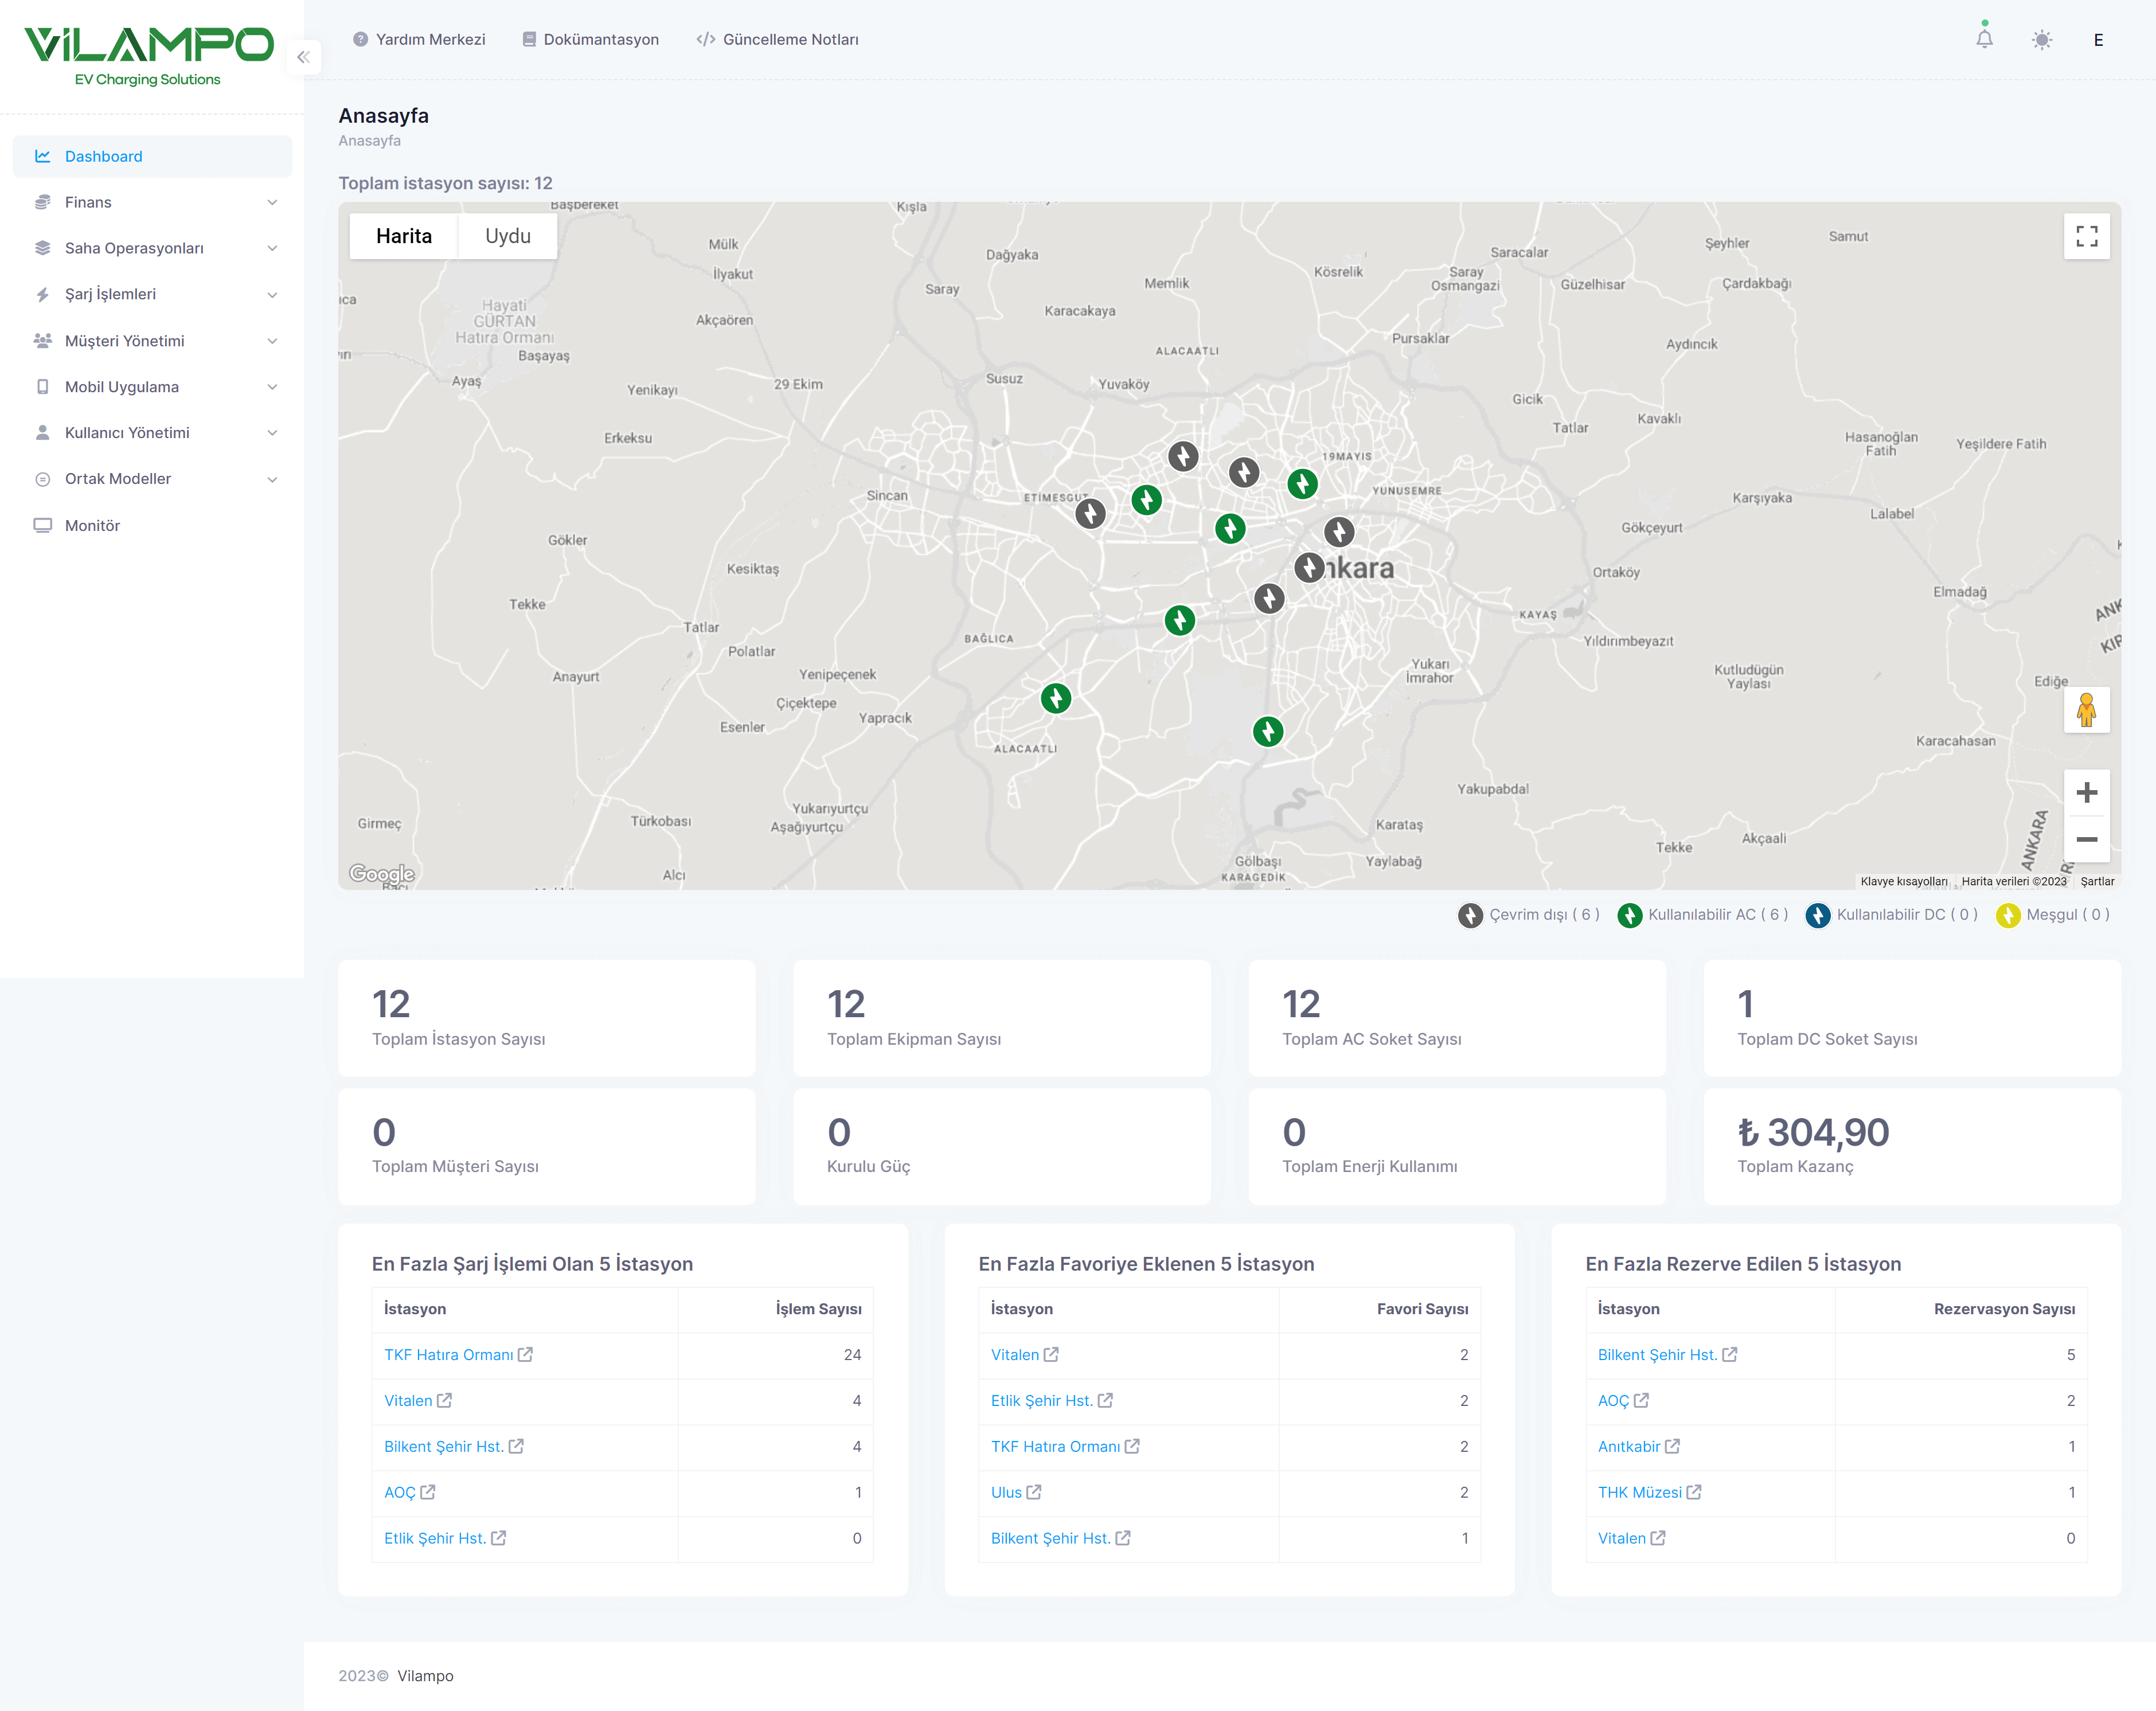The image size is (2156, 1711).
Task: Click the Monitör screen icon in sidebar
Action: (x=42, y=526)
